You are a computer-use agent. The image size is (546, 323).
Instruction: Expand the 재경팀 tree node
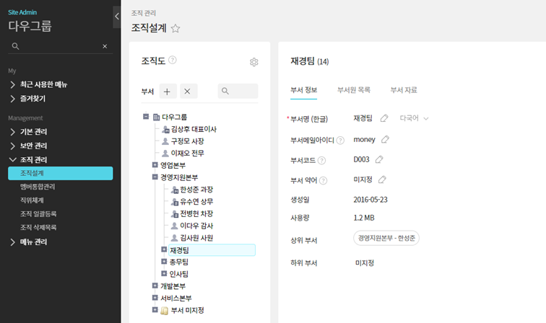point(164,249)
